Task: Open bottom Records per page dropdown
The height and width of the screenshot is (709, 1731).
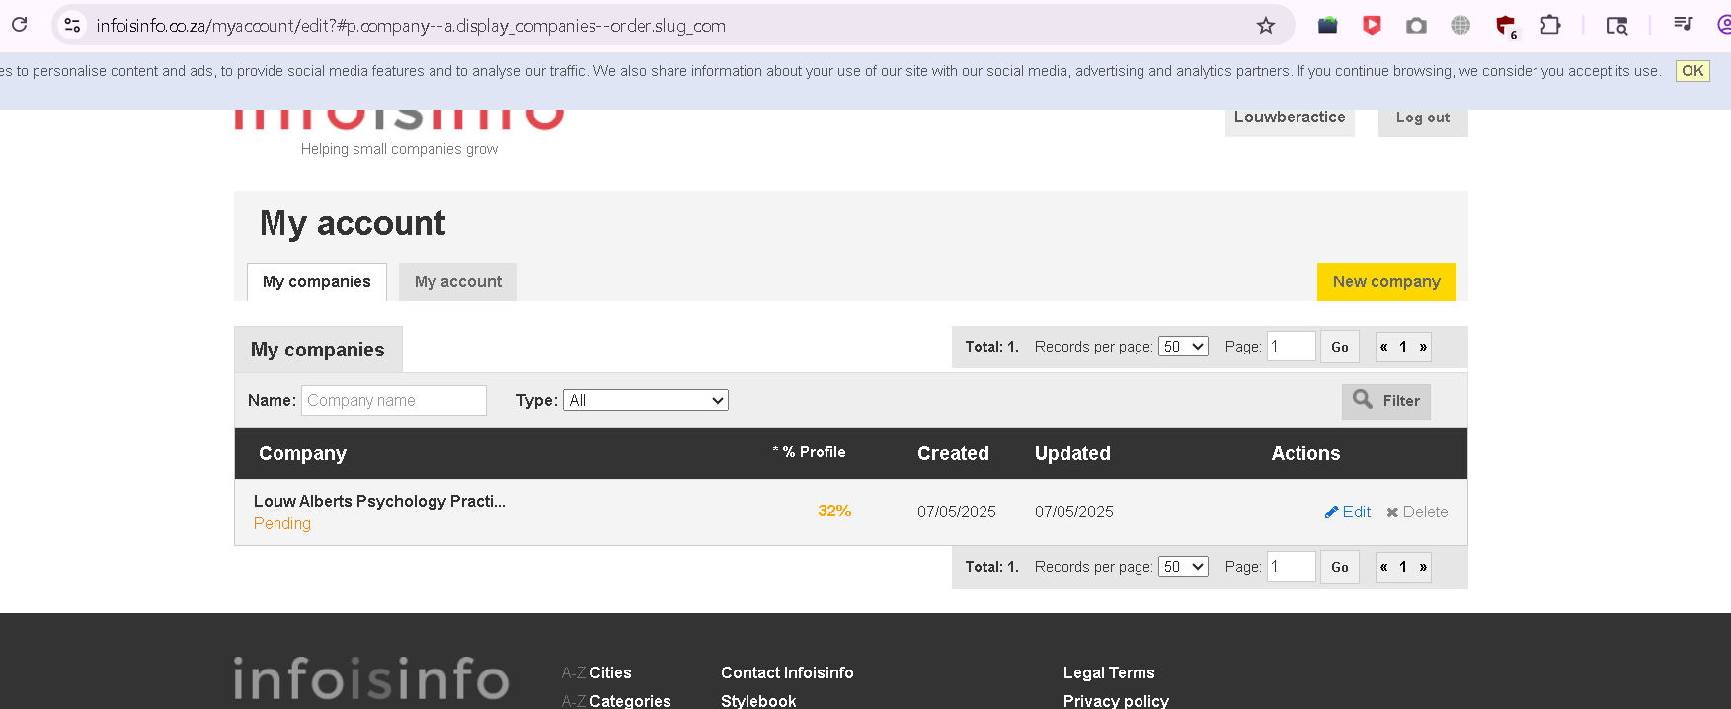Action: (1183, 567)
